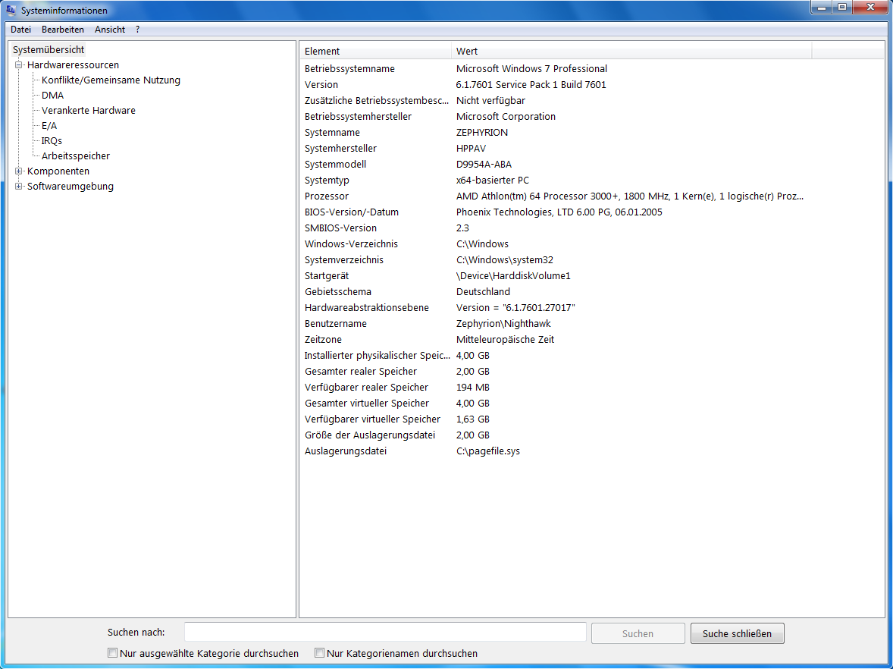
Task: Open the Ansicht menu
Action: 110,30
